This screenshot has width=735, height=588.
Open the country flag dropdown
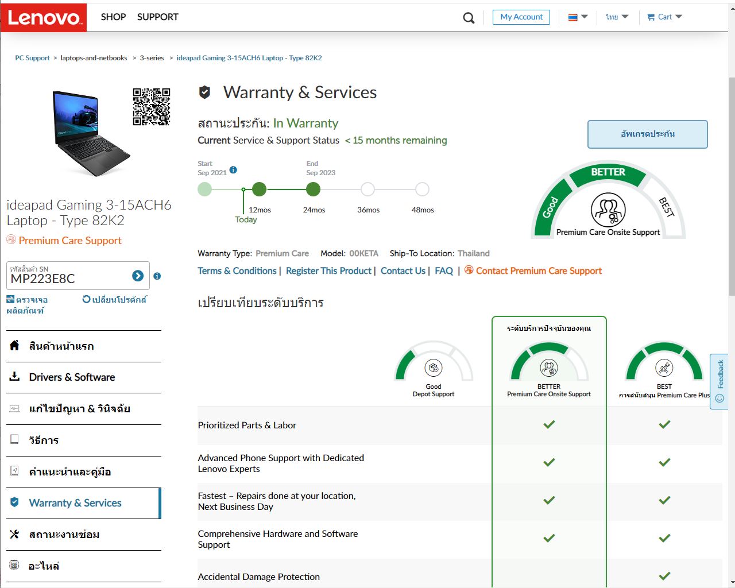click(x=578, y=17)
